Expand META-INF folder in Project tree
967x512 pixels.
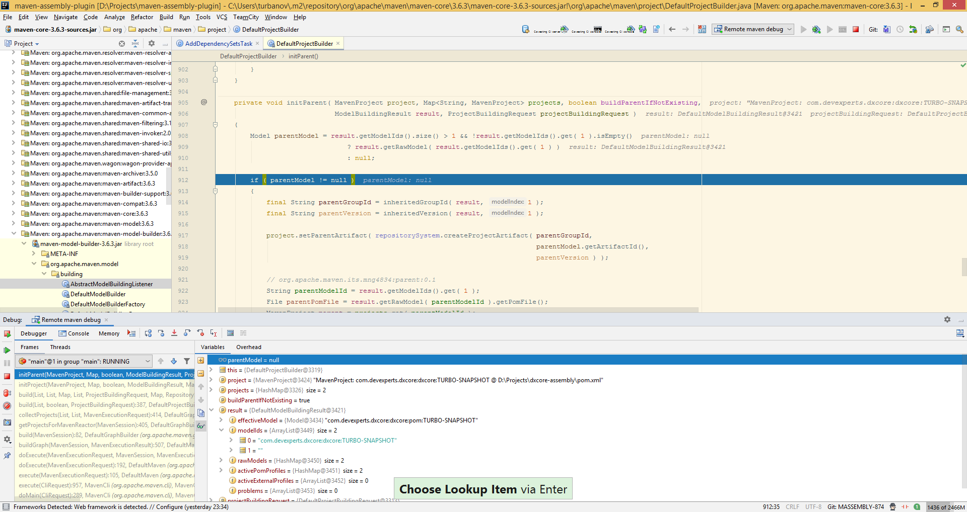[34, 254]
